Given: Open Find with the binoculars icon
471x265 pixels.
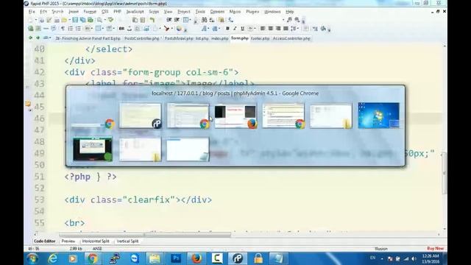Looking at the screenshot, I should point(205,20).
